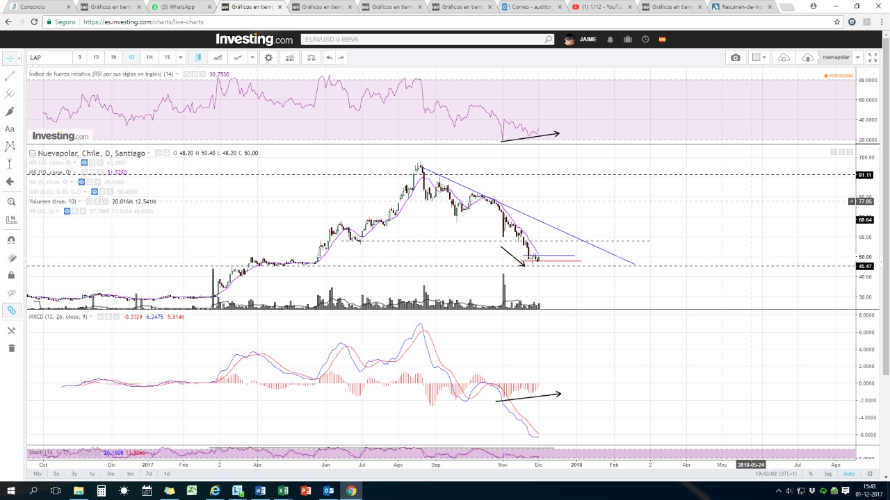Select the 5 minute interval
890x500 pixels.
(79, 58)
